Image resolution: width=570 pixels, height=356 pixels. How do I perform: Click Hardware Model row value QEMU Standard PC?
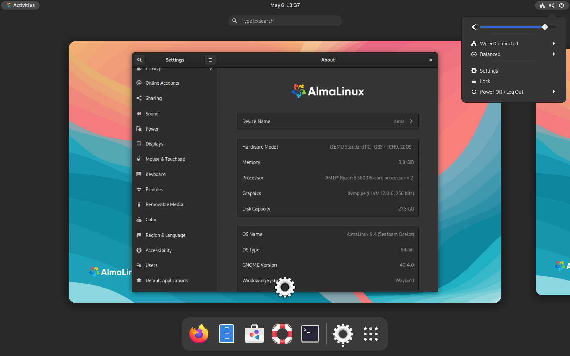372,147
